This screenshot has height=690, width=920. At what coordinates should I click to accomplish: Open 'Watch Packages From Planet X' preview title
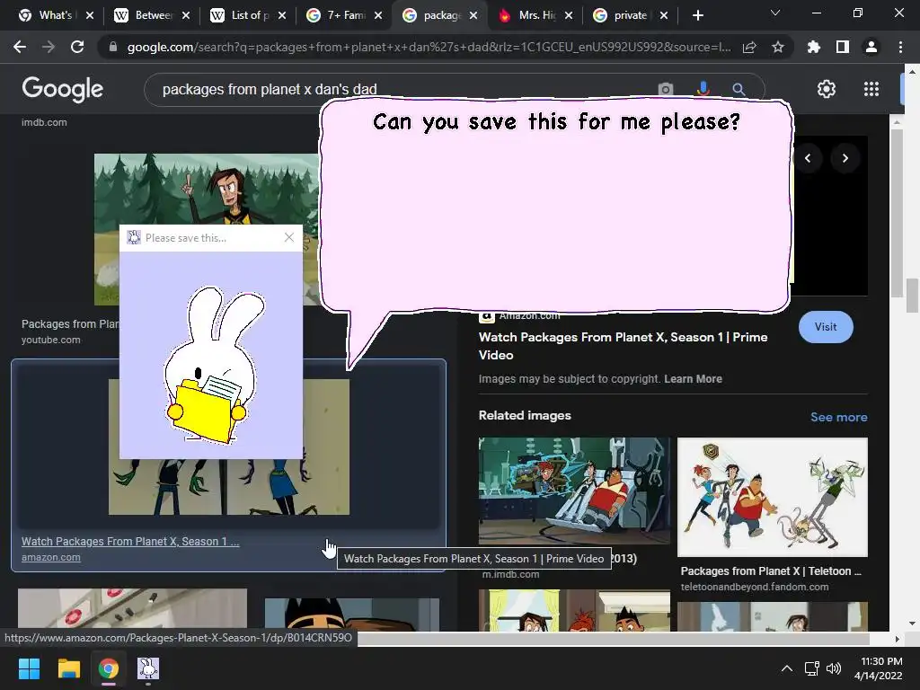(x=624, y=346)
